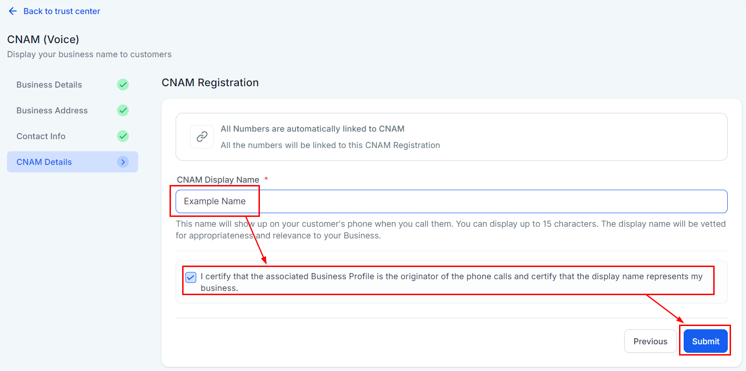The width and height of the screenshot is (746, 371).
Task: Click the chain link icon
Action: [202, 137]
